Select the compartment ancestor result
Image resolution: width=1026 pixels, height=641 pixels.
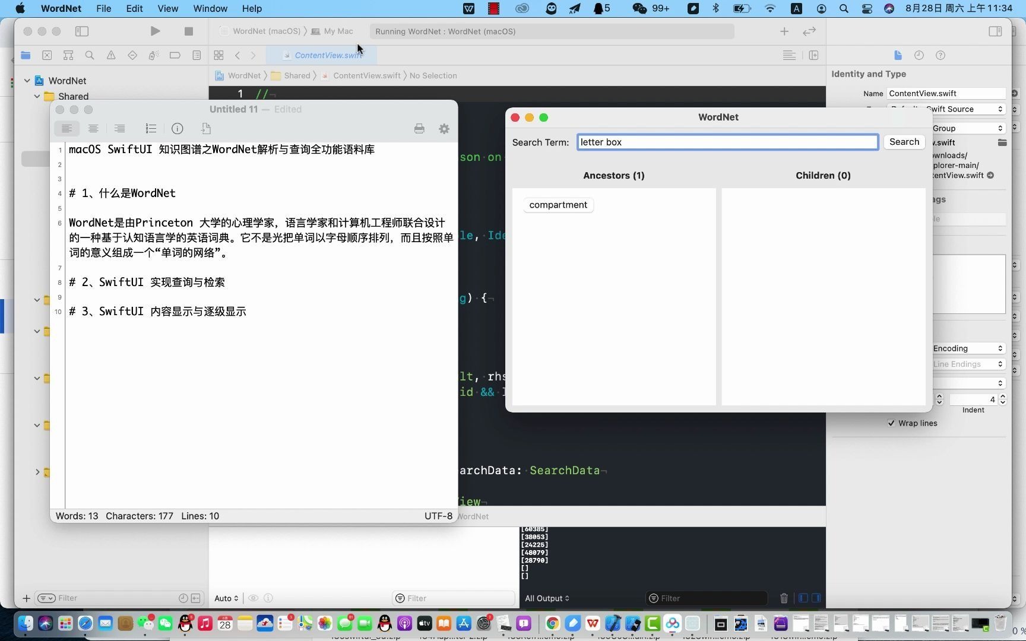558,205
